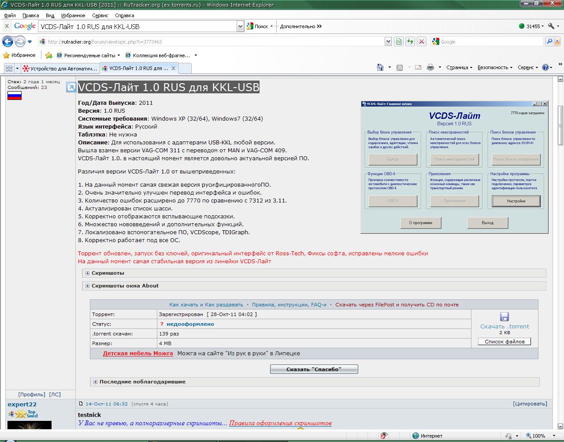Close the VCDS-Лайт 1.0 RUS tab

(x=173, y=68)
